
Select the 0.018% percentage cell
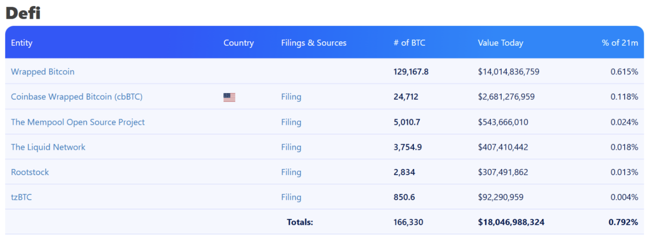[x=624, y=147]
